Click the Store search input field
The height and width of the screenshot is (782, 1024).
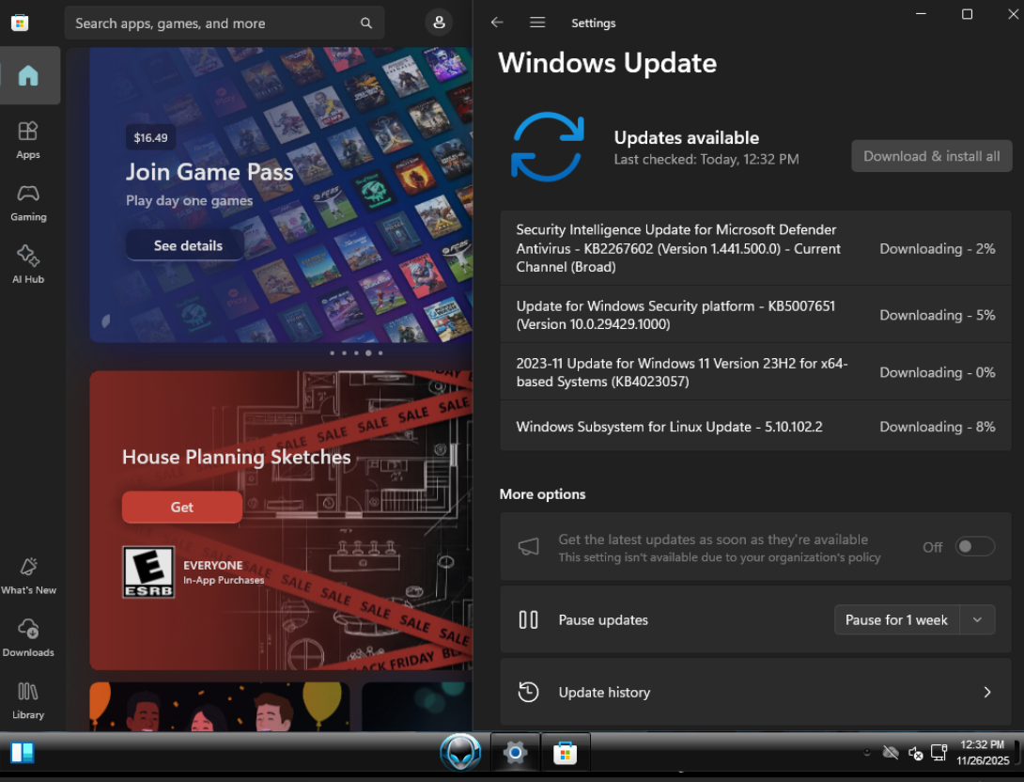pos(224,23)
